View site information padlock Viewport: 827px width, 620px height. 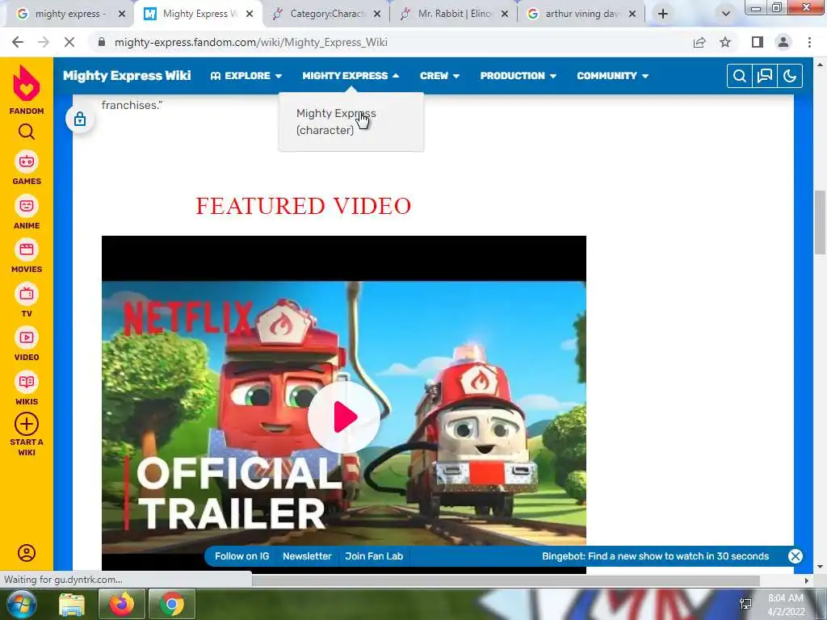pyautogui.click(x=102, y=42)
